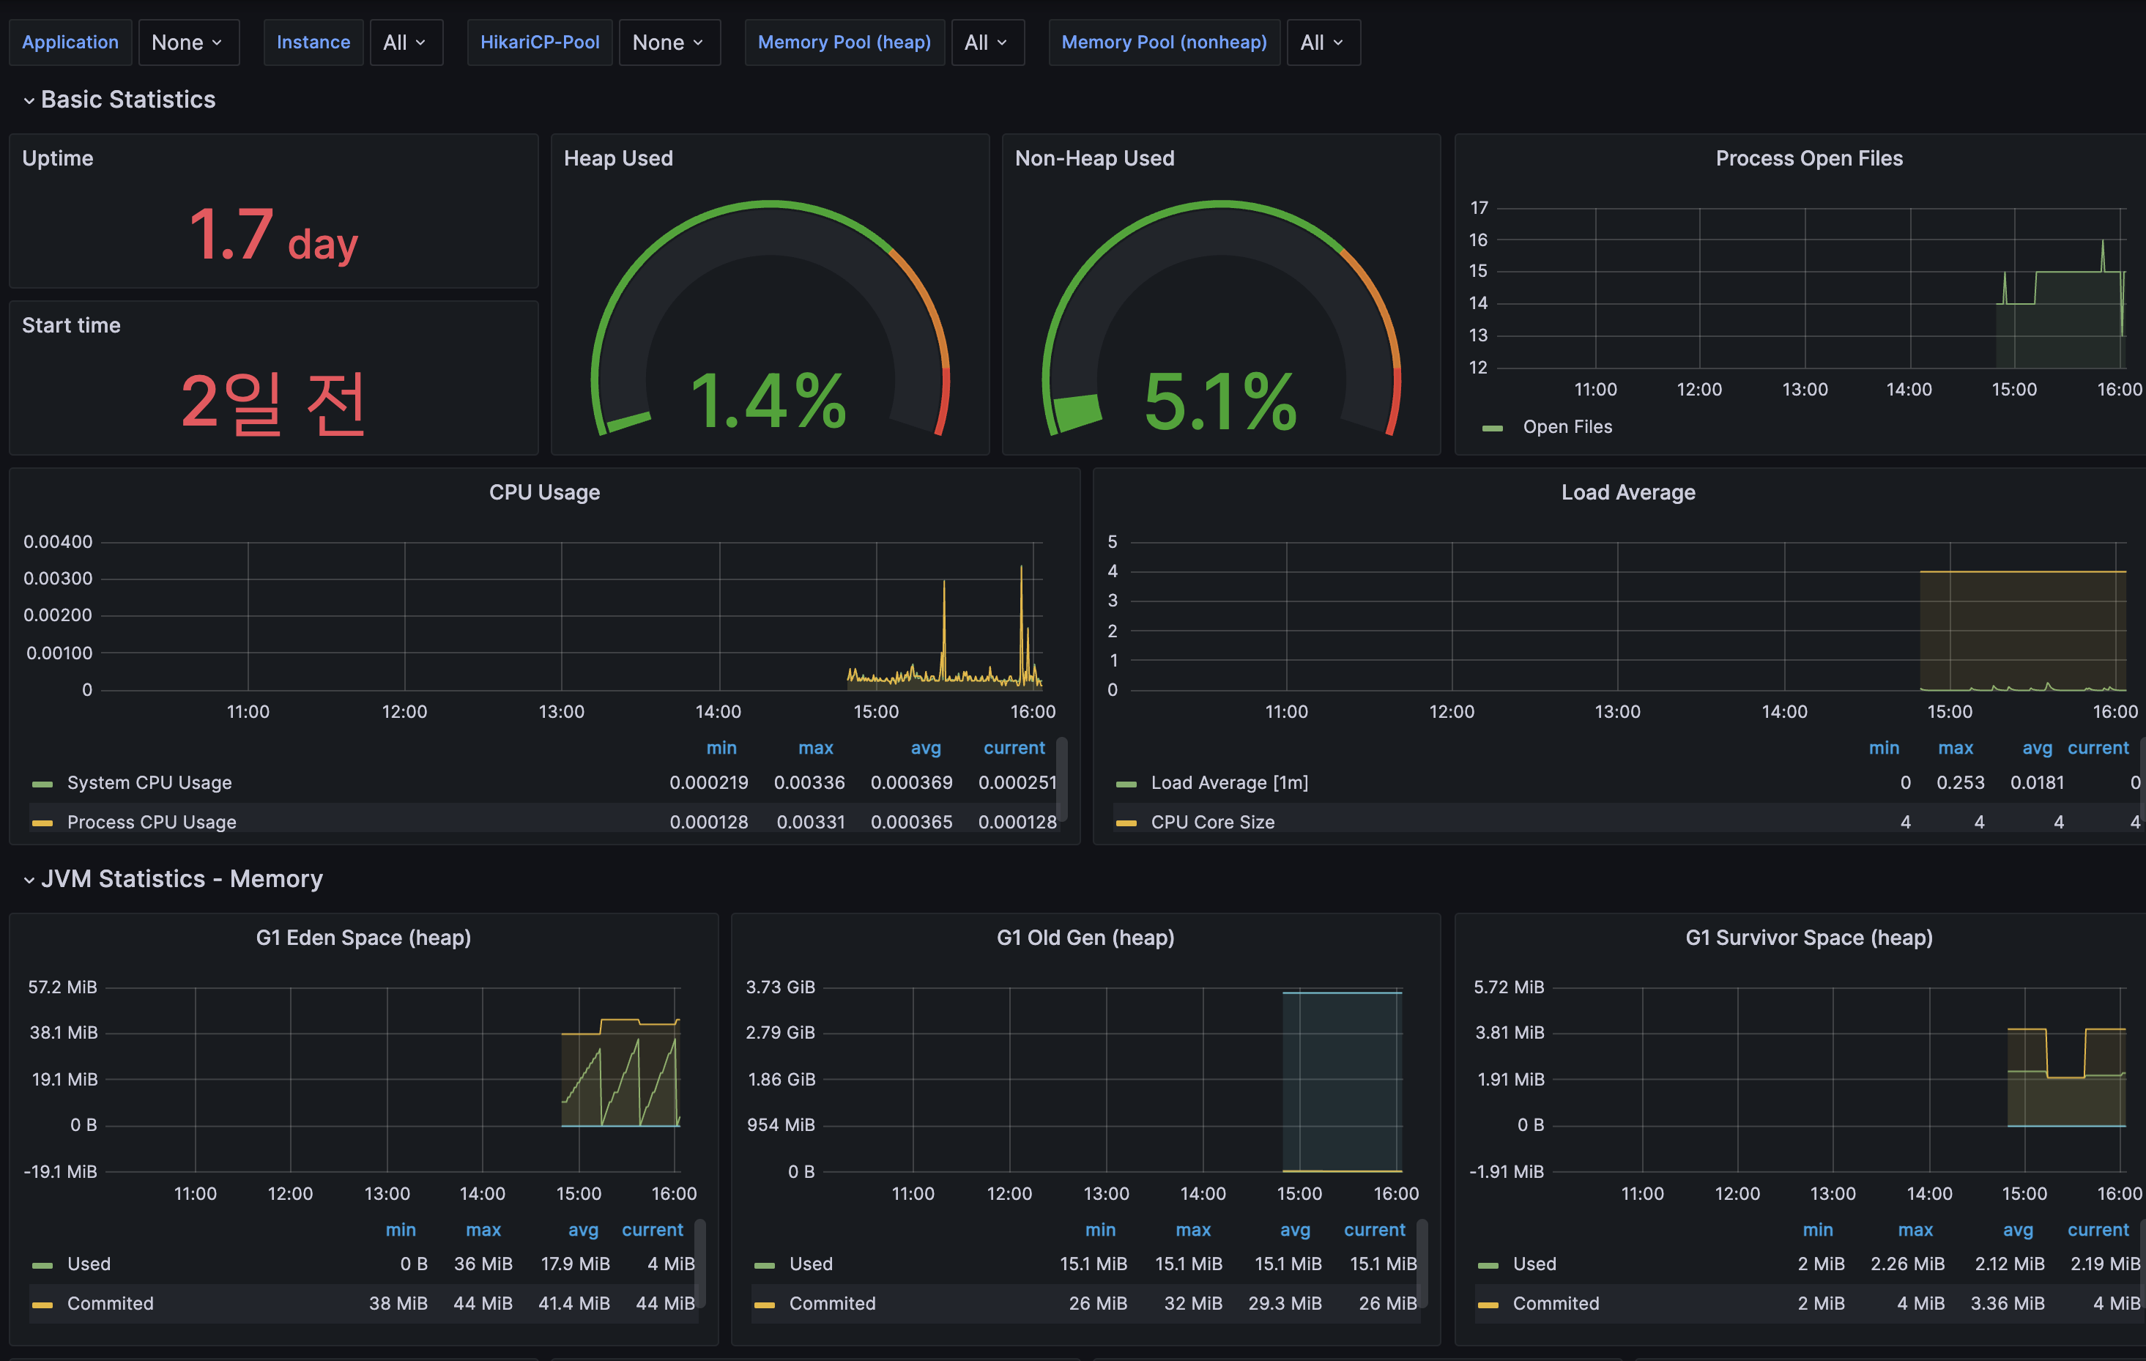This screenshot has height=1361, width=2146.
Task: Open the Instance All dropdown
Action: point(406,42)
